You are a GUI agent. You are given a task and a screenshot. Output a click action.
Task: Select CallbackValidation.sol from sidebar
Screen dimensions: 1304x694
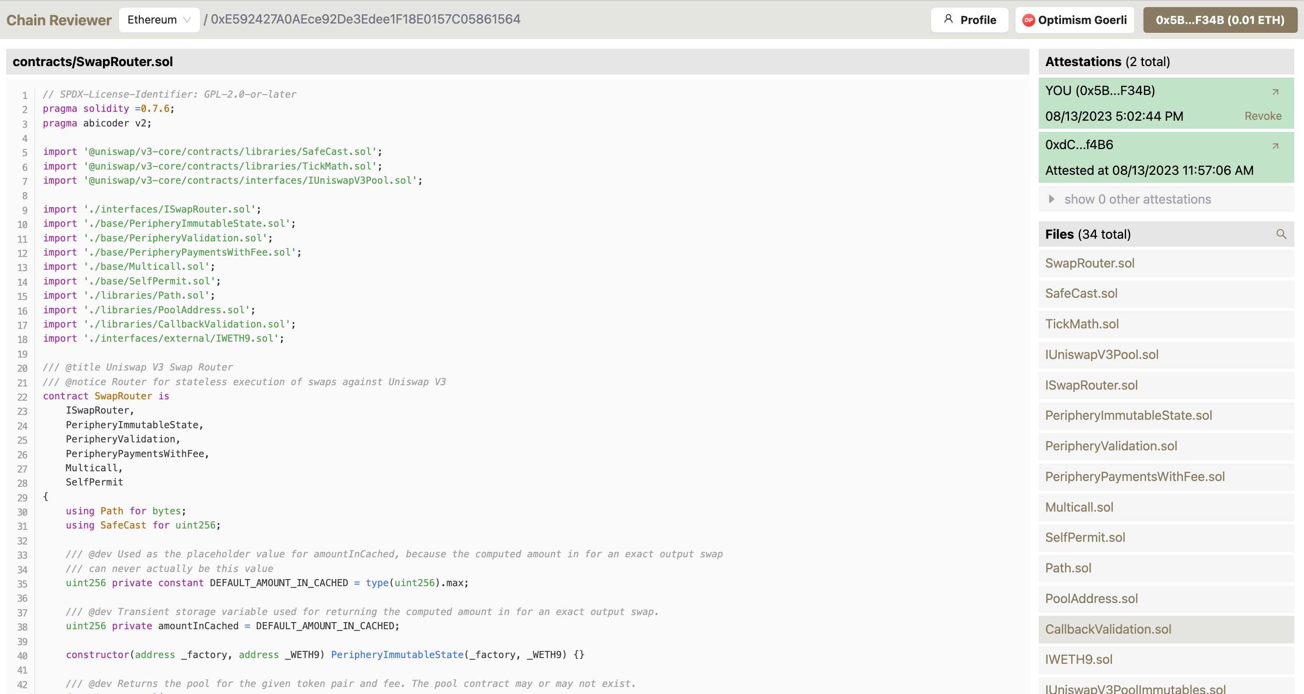[1108, 629]
